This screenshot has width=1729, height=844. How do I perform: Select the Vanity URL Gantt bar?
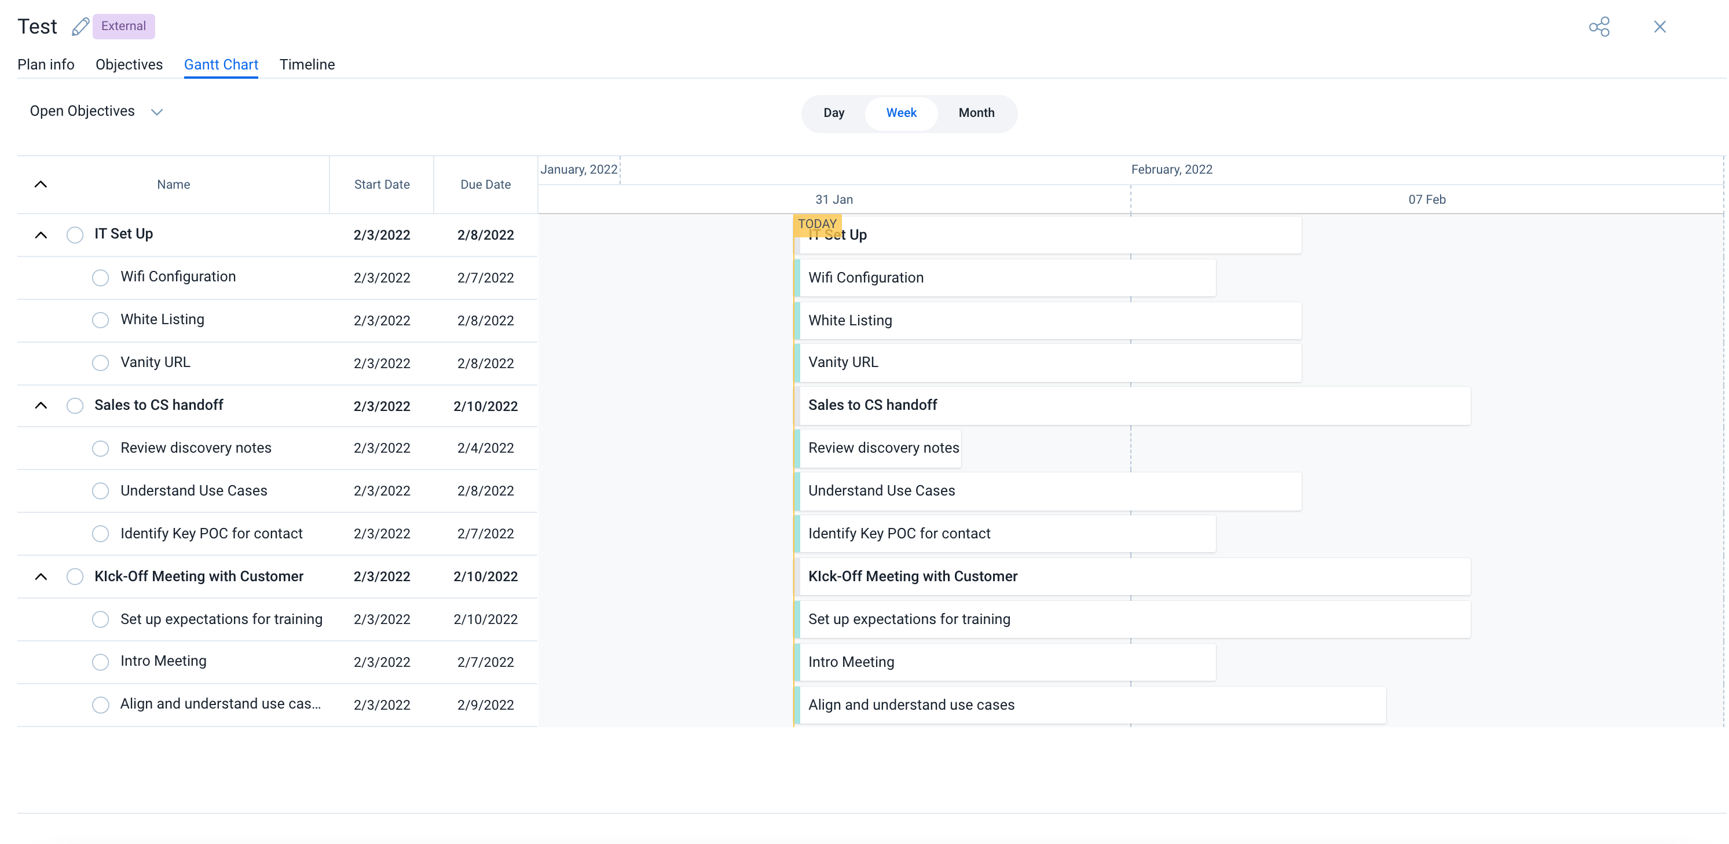click(x=1047, y=363)
